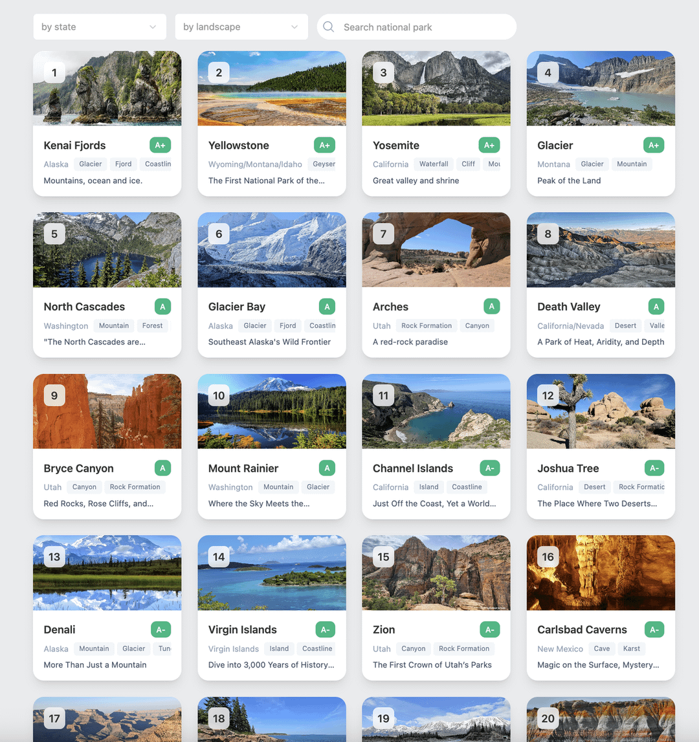Select the Waterfall tag on Yosemite
Screen dimensions: 699x742
pyautogui.click(x=434, y=164)
